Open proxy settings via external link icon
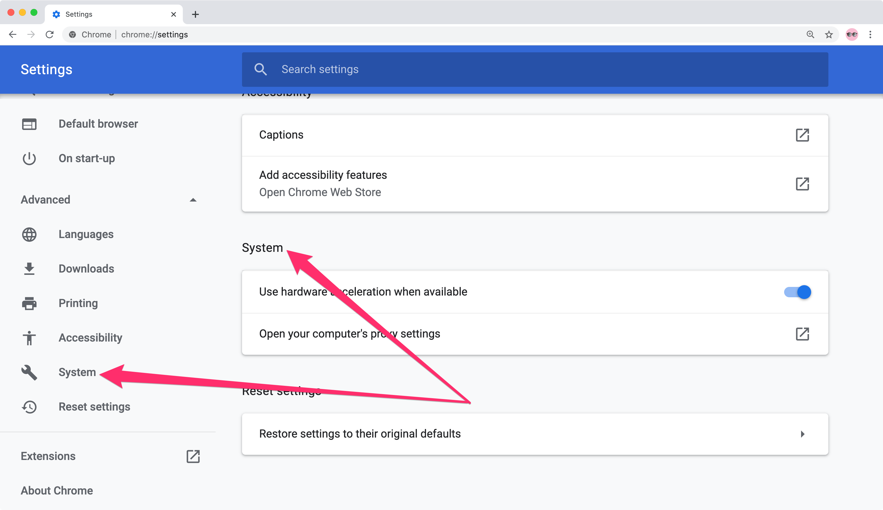 [802, 334]
